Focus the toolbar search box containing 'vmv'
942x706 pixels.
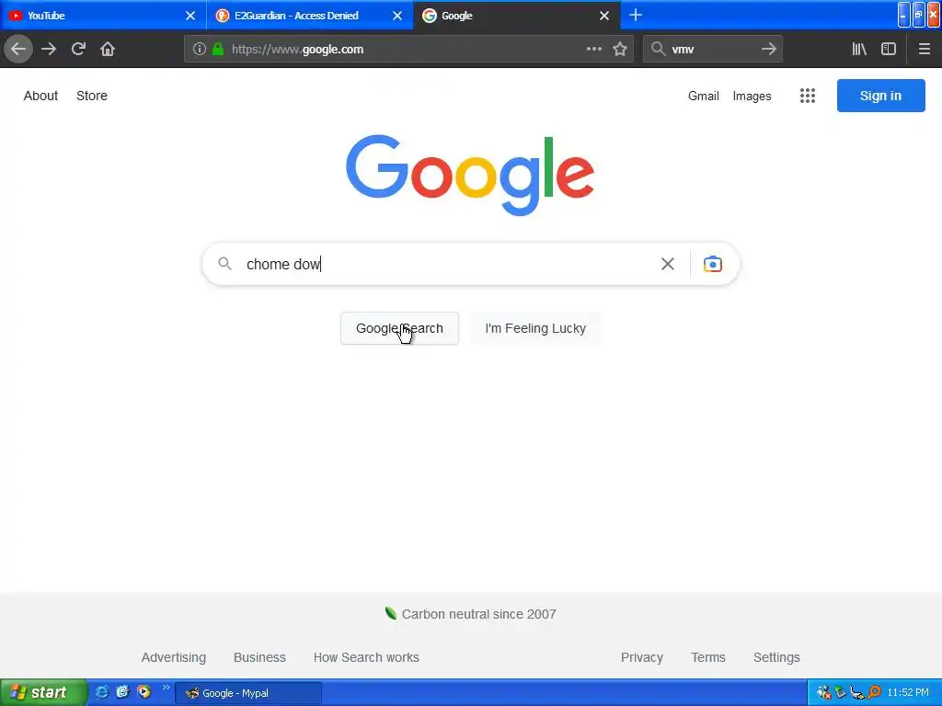[x=713, y=49]
